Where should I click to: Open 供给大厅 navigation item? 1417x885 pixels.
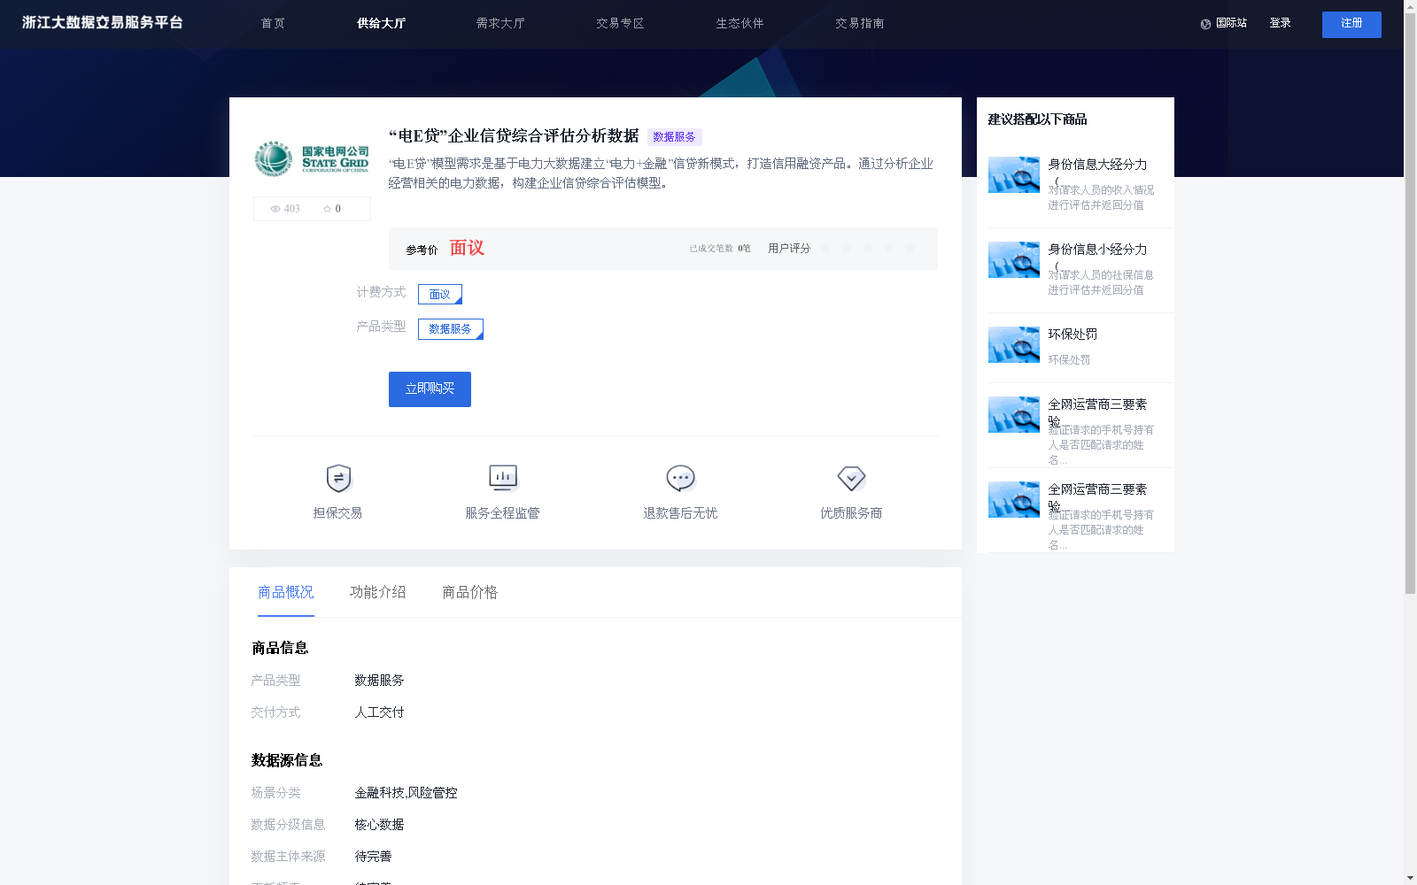(x=382, y=23)
